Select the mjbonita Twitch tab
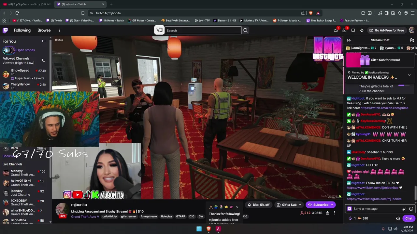The height and width of the screenshot is (234, 417). [x=80, y=4]
